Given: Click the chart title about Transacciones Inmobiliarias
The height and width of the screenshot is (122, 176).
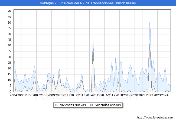Looking at the screenshot, I should point(88,3).
